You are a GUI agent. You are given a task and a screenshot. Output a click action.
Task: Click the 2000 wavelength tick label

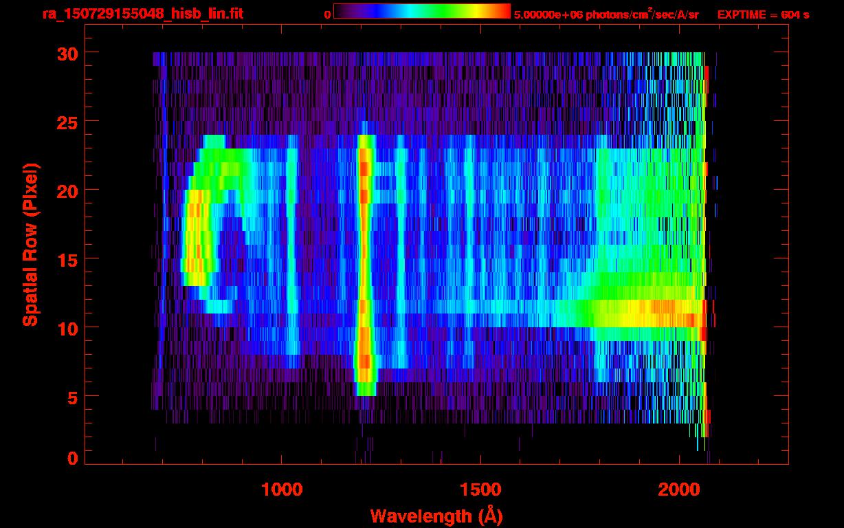tap(679, 489)
